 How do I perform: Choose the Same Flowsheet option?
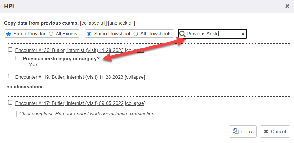(89, 34)
